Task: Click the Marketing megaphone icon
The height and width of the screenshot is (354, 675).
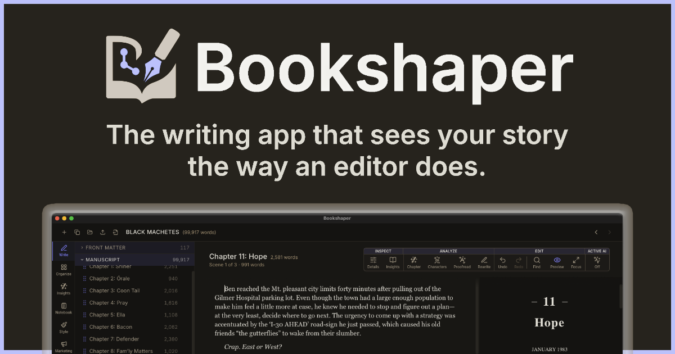Action: [x=64, y=347]
